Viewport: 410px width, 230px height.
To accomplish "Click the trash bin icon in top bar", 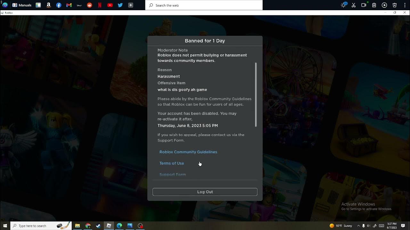I will (x=395, y=5).
